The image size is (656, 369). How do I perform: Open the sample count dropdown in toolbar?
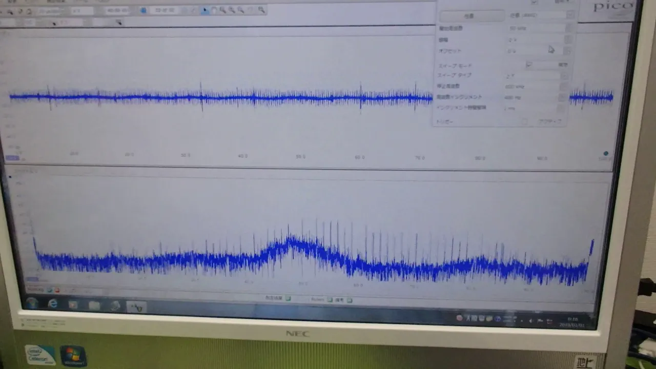pos(117,11)
